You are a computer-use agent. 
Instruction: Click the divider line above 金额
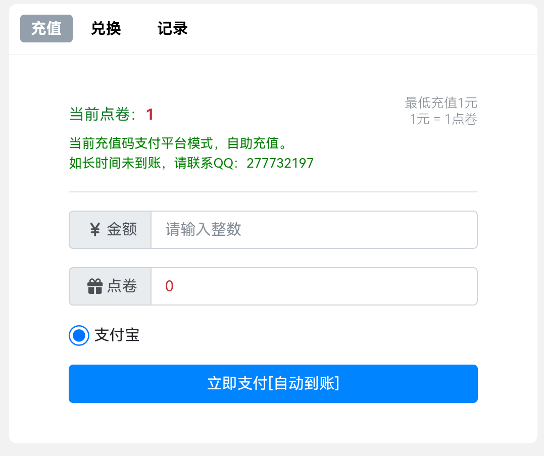click(x=273, y=192)
